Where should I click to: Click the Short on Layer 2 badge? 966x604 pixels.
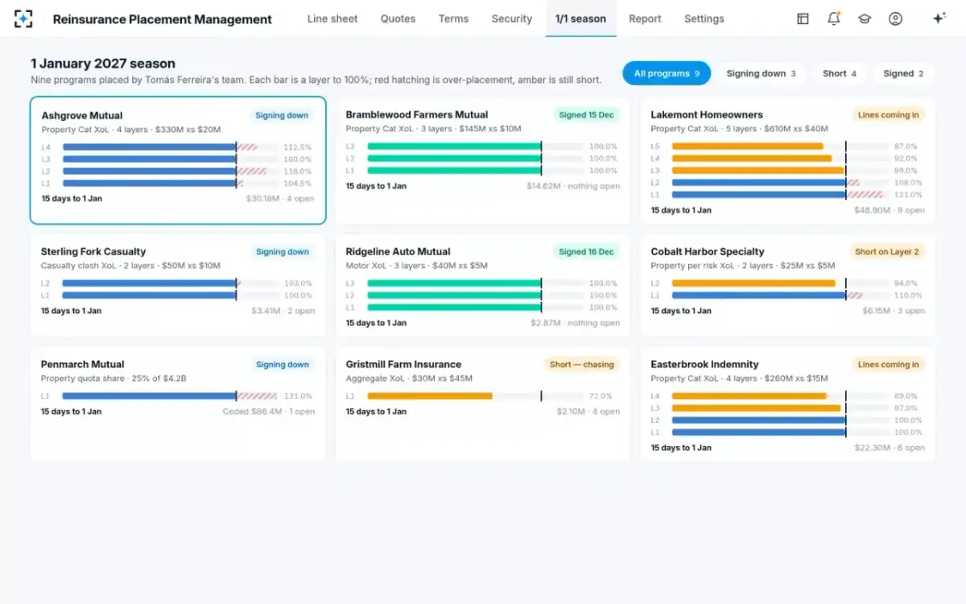(886, 251)
